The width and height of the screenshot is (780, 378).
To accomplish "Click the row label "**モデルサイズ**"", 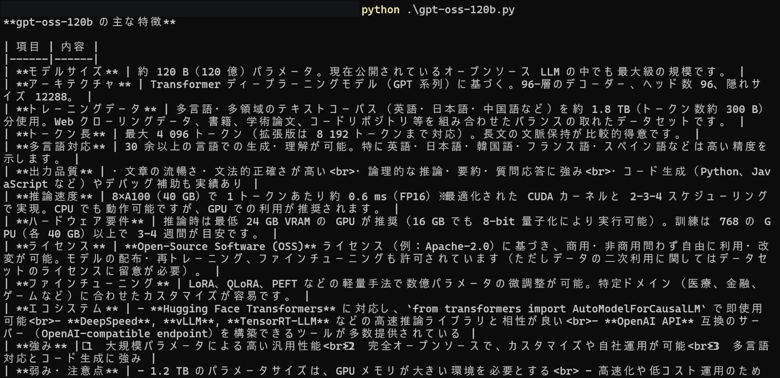I will click(67, 72).
